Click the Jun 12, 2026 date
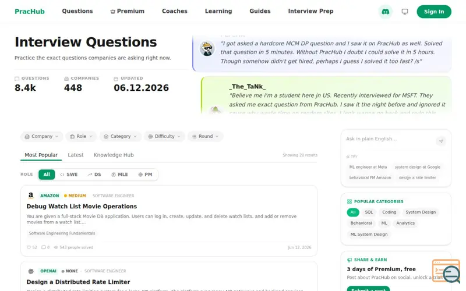Viewport: 466px width, 291px height. click(299, 247)
